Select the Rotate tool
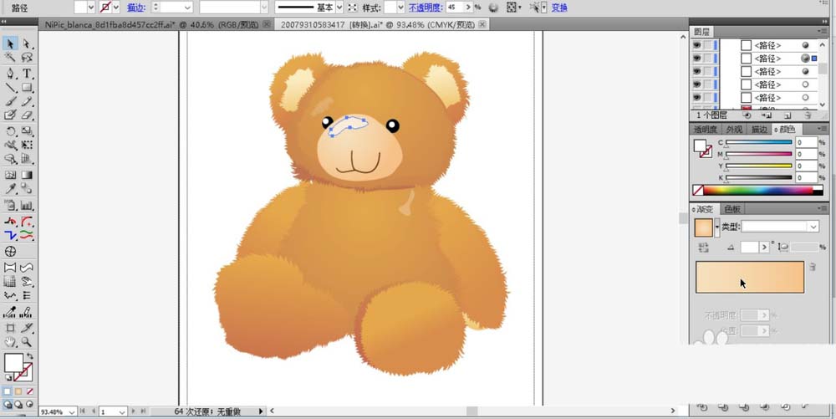 pyautogui.click(x=10, y=131)
